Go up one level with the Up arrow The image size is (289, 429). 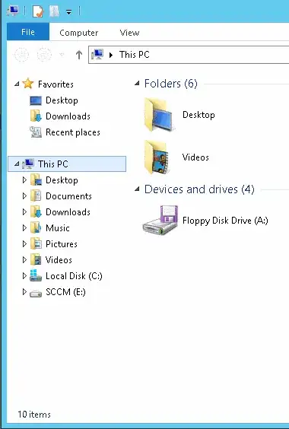tap(79, 55)
